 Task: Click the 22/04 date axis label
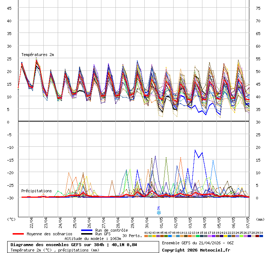pos(31,221)
